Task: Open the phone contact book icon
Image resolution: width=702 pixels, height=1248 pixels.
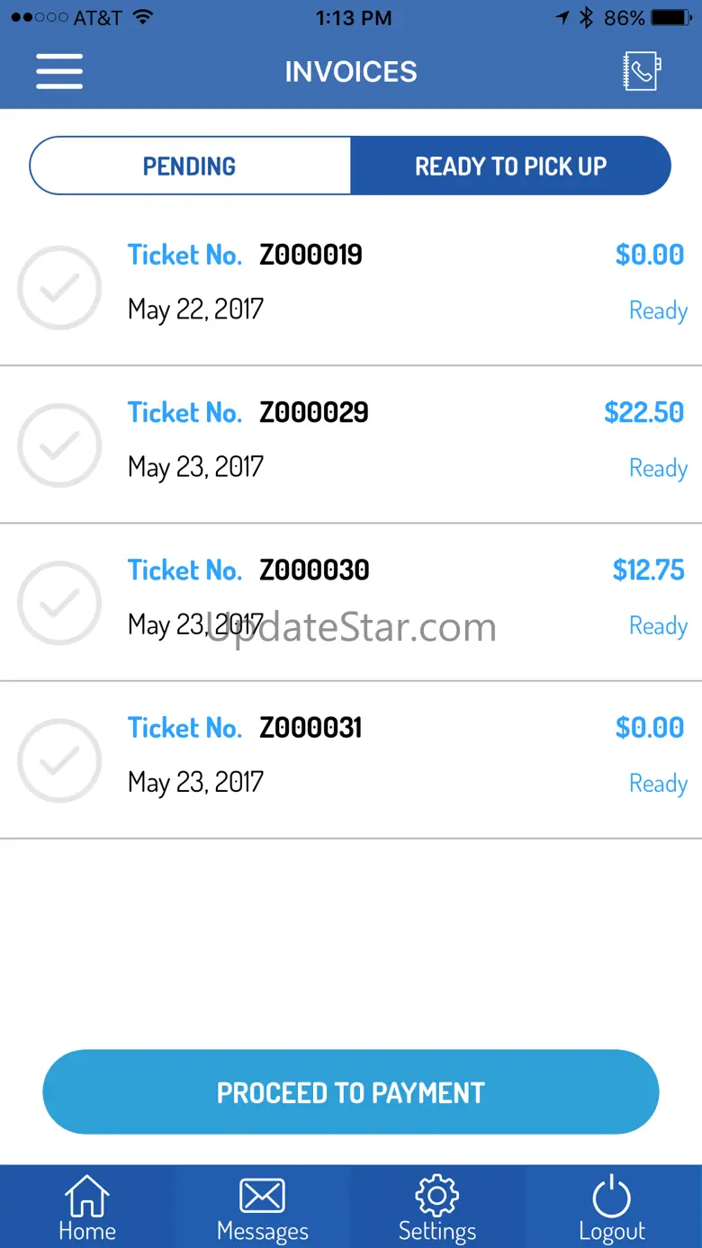Action: tap(642, 71)
